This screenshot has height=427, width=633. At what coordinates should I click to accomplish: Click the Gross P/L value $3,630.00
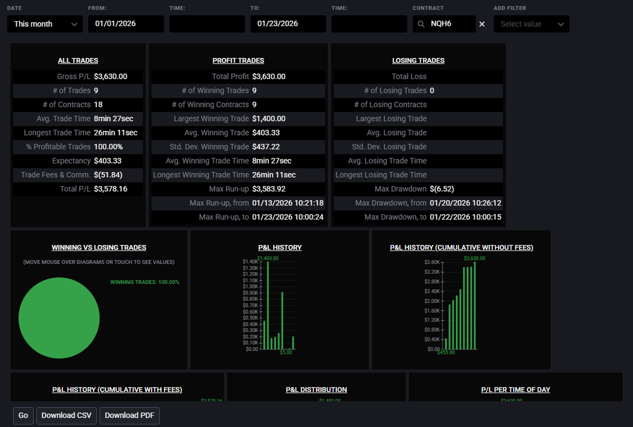coord(111,77)
